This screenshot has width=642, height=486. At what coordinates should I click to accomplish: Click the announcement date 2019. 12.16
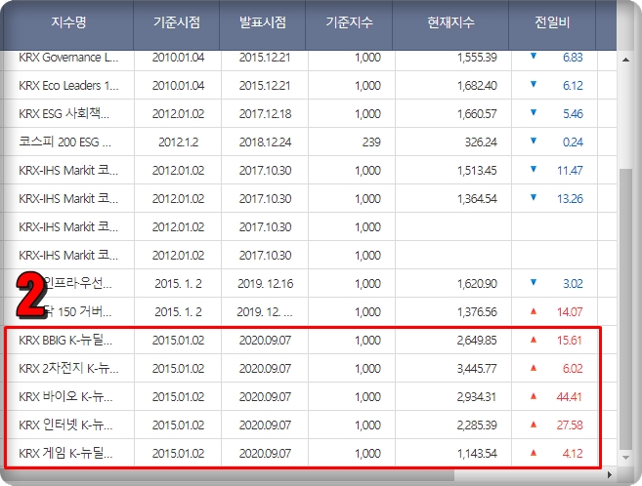pos(266,283)
